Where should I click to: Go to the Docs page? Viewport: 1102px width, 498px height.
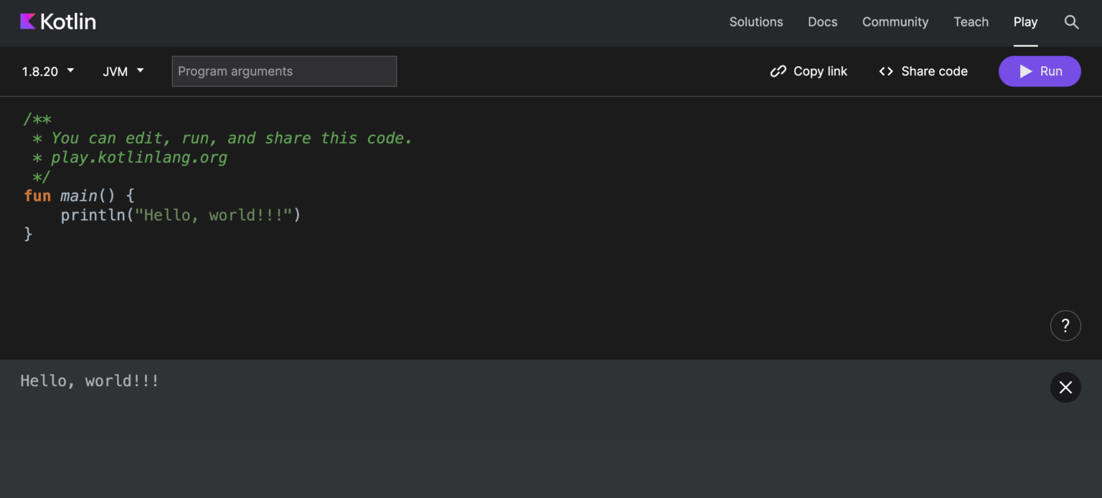[x=822, y=22]
